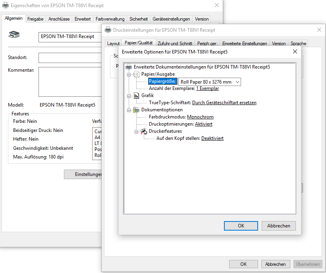The image size is (326, 273).
Task: Open the Erweiterte Einstellungen tab in Druckeinstellungen
Action: [245, 43]
